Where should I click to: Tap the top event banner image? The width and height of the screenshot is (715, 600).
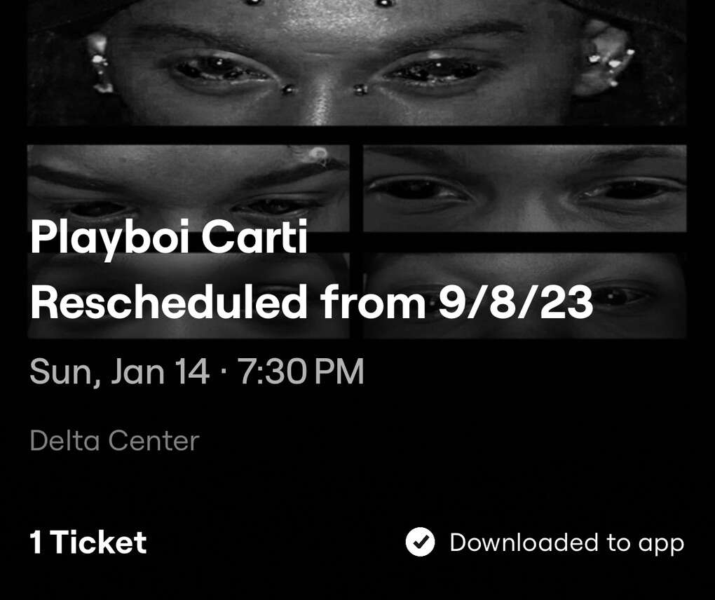tap(357, 63)
